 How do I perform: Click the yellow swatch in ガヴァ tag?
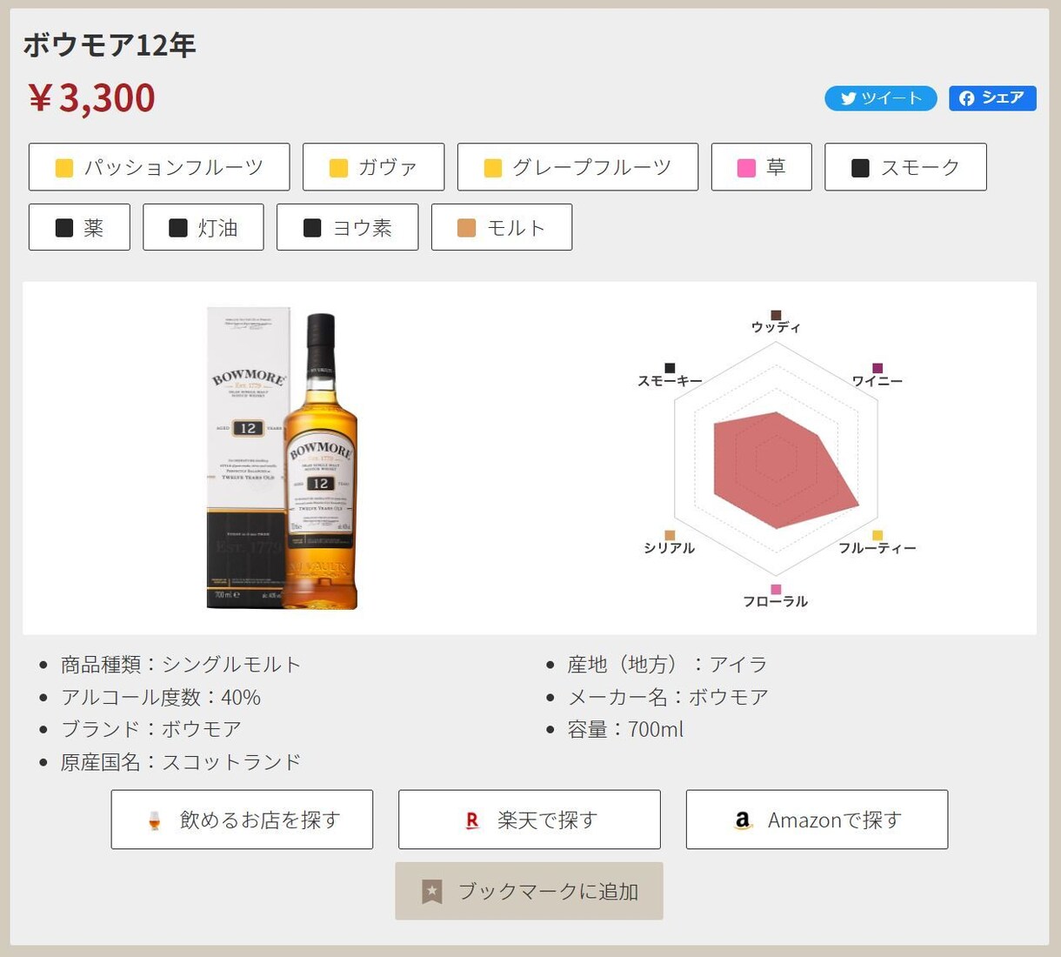pyautogui.click(x=339, y=168)
